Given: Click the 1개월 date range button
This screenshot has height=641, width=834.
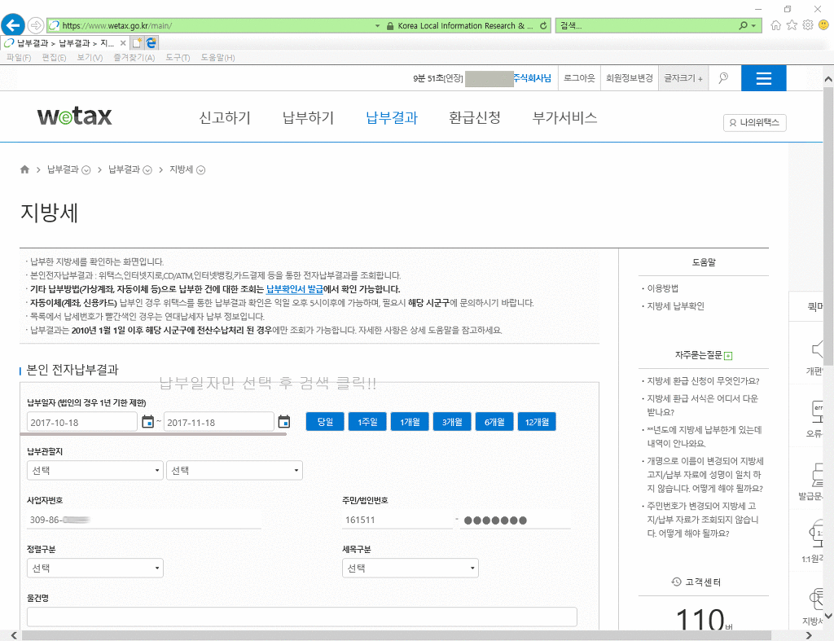Looking at the screenshot, I should pos(409,422).
